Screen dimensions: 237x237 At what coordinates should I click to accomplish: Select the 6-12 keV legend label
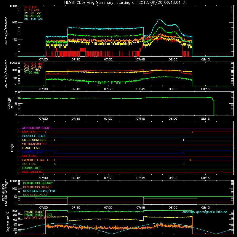tap(32, 10)
